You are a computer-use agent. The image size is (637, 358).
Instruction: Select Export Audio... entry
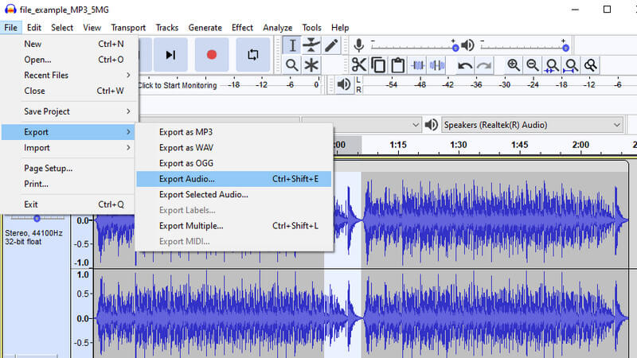pos(234,179)
